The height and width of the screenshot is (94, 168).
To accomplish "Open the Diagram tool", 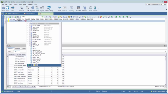I will pos(42,9).
